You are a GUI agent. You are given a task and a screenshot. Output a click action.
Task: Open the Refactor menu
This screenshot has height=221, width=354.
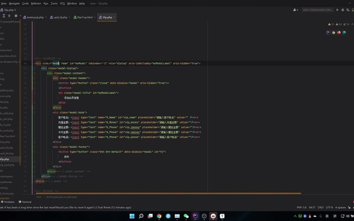pos(36,4)
